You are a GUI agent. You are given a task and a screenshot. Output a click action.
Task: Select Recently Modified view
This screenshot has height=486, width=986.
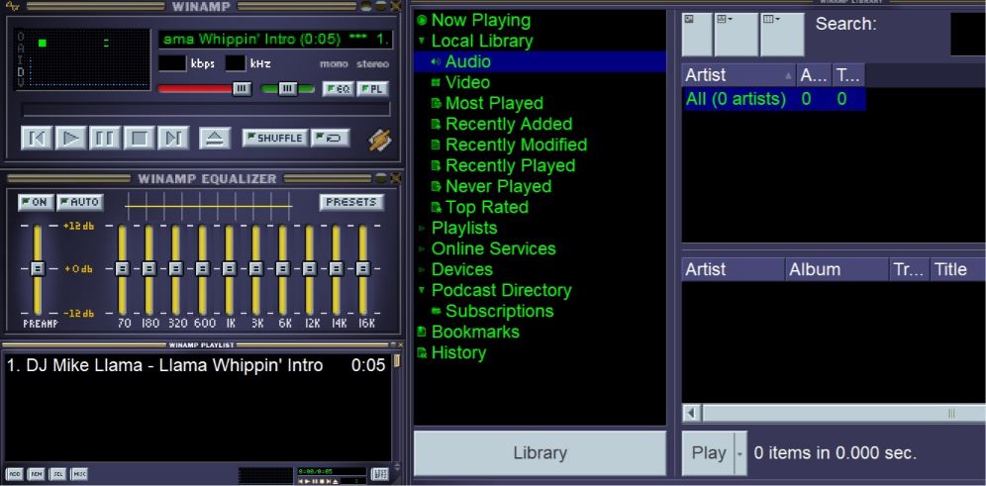tap(517, 145)
